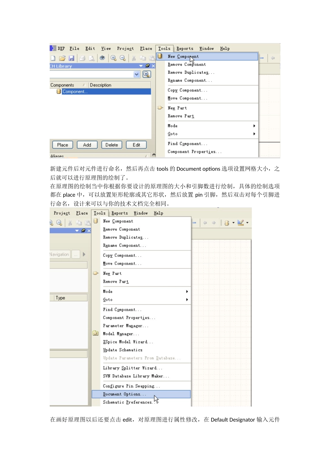Click the place component icon in second screenshot toolbar
Image resolution: width=330 pixels, height=467 pixels.
tap(226, 223)
